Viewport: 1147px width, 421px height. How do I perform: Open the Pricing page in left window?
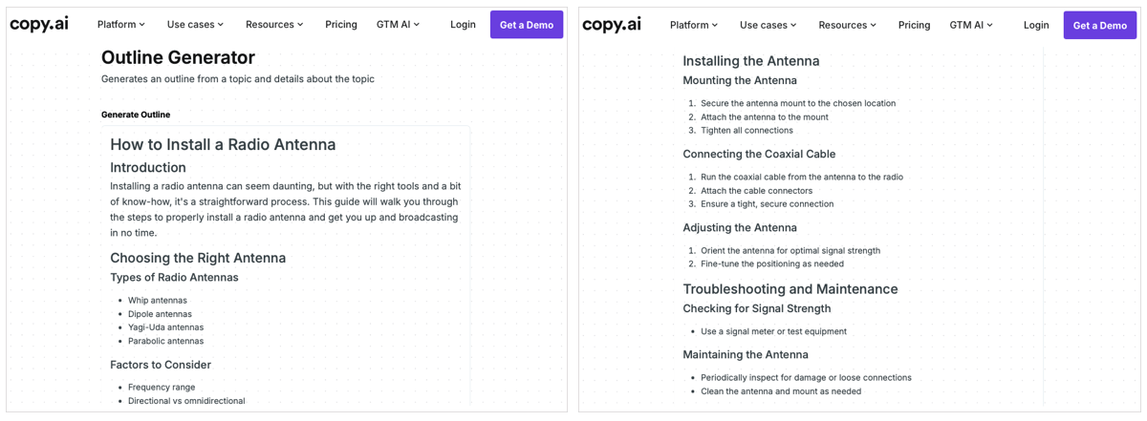click(341, 25)
